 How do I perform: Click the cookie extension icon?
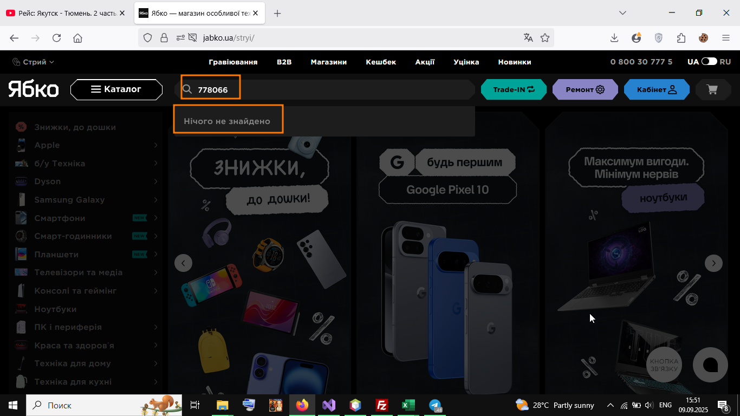point(703,38)
